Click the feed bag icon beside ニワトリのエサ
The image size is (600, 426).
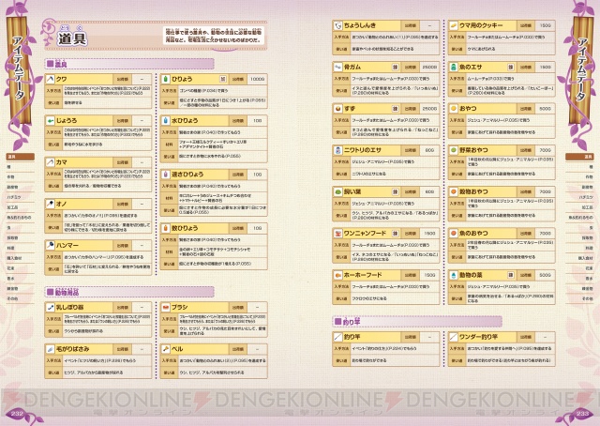(x=337, y=150)
